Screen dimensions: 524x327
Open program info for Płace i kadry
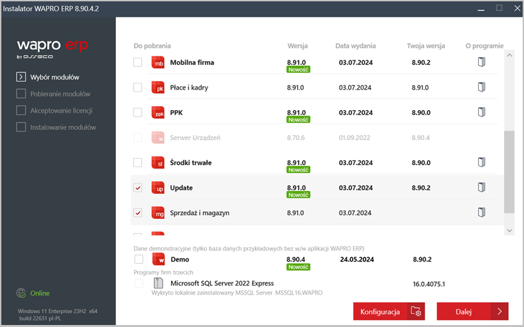[482, 87]
